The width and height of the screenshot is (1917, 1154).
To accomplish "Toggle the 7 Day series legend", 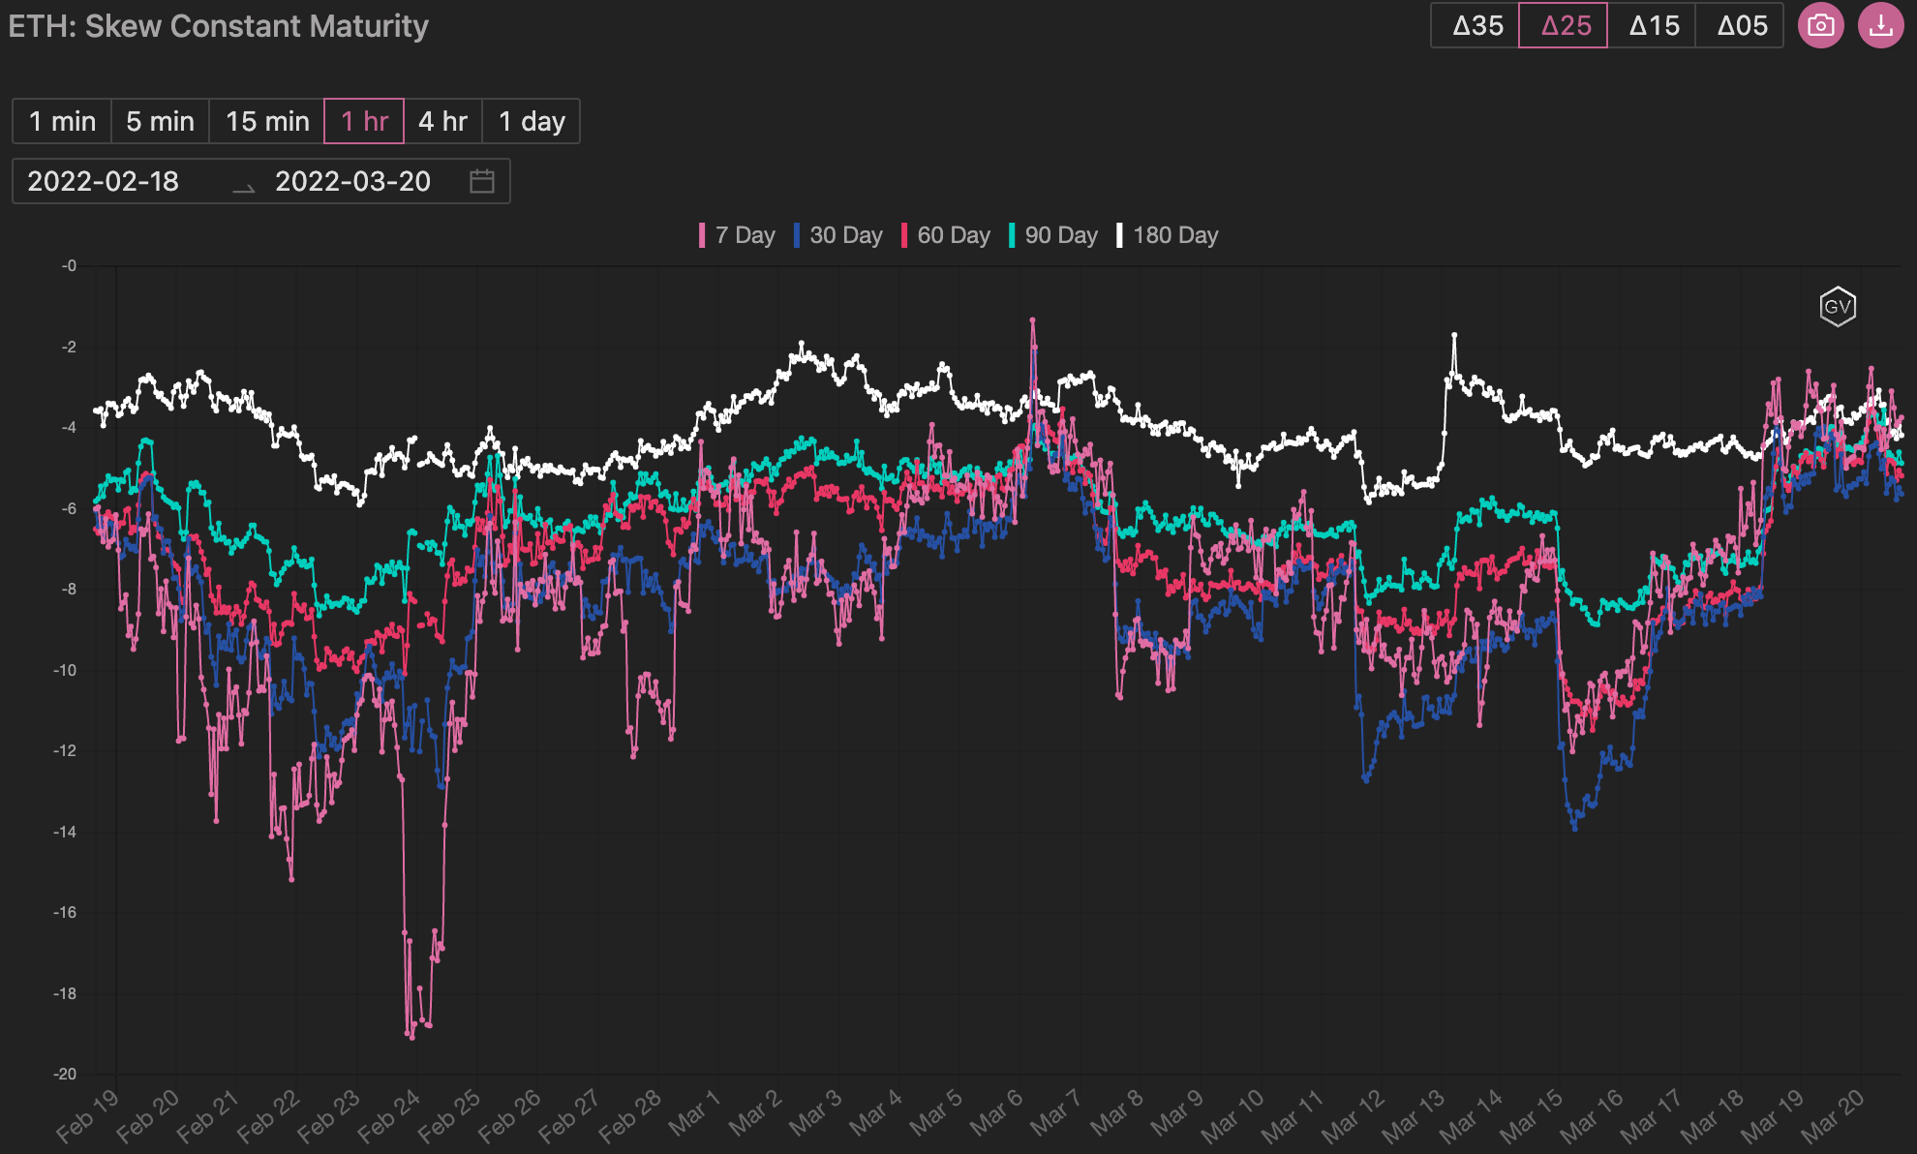I will (737, 235).
